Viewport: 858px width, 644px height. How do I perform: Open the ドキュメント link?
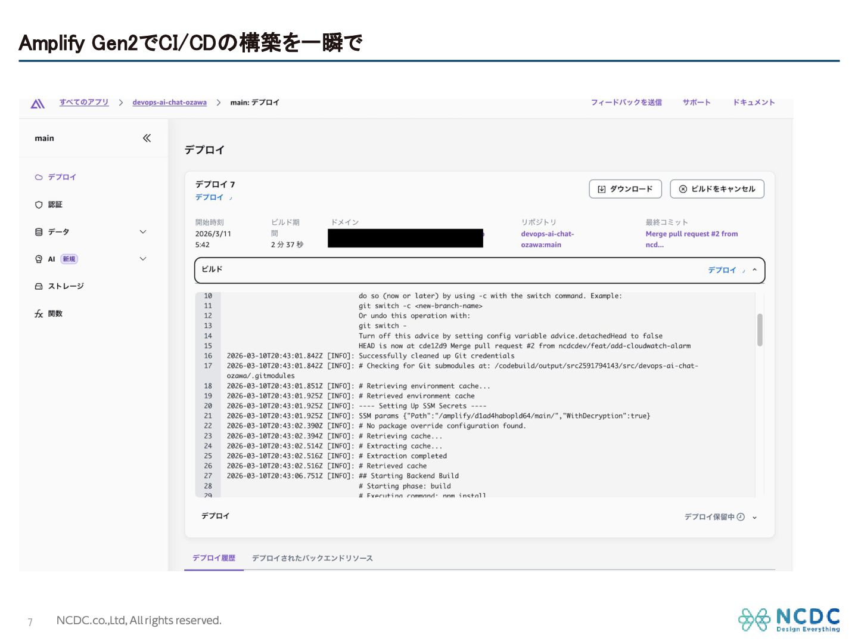pyautogui.click(x=754, y=103)
